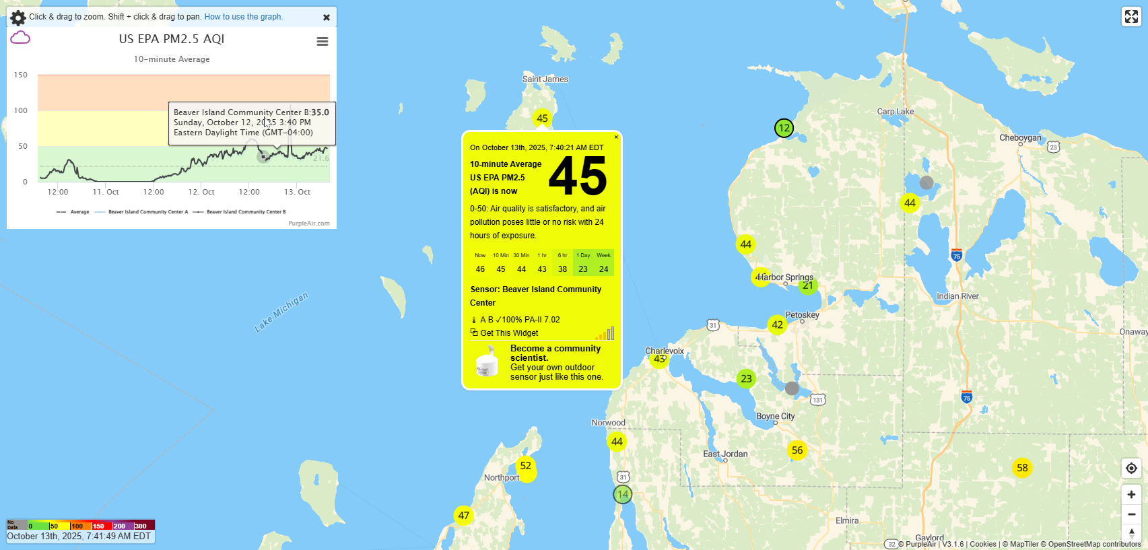Click the locate me target icon
Screen dimensions: 1148x550
click(1131, 469)
